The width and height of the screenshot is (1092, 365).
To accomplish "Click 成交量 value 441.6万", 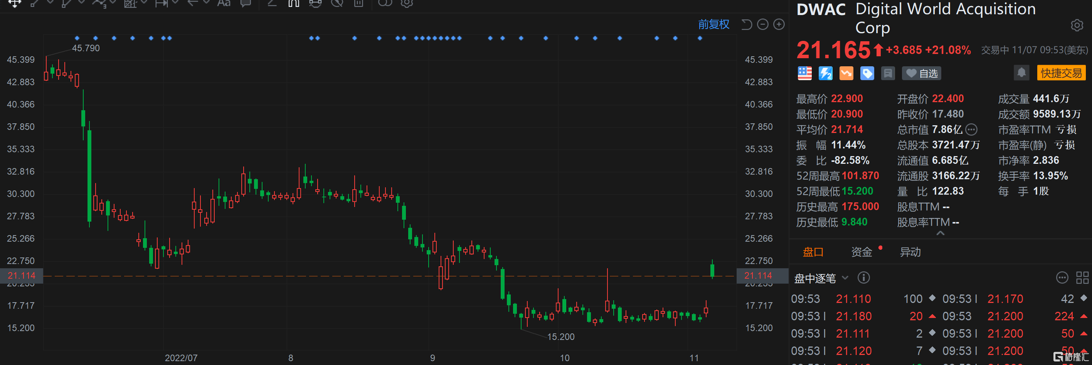I will 1051,99.
